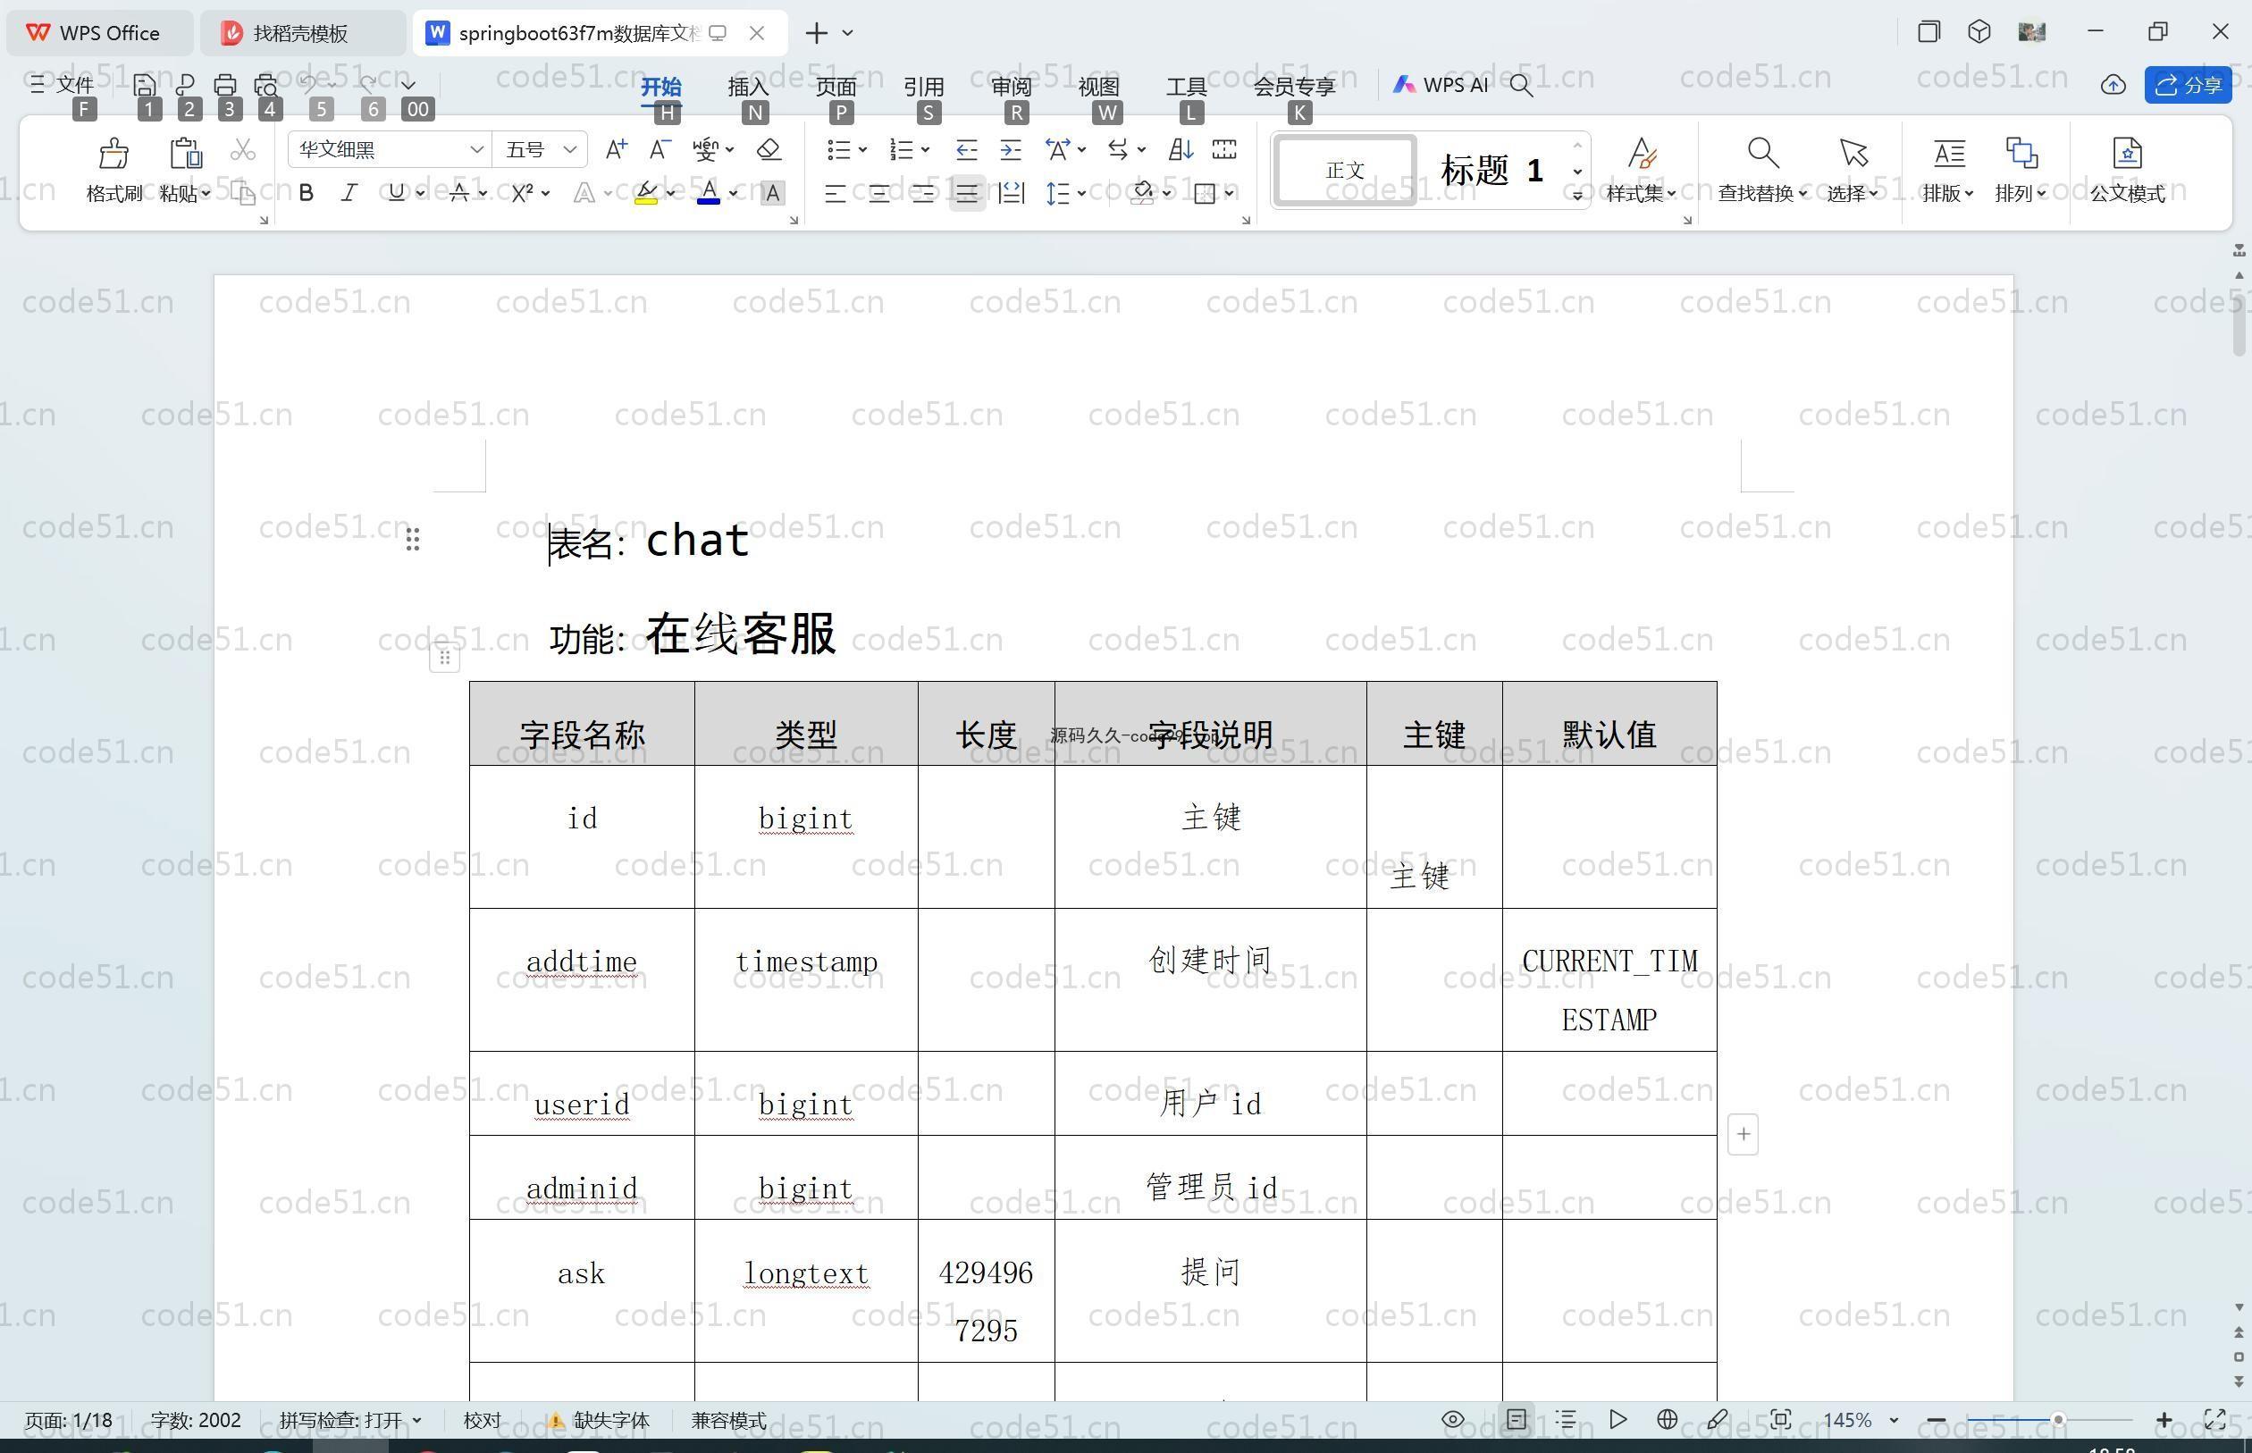Click the print icon in quick toolbar

point(224,85)
